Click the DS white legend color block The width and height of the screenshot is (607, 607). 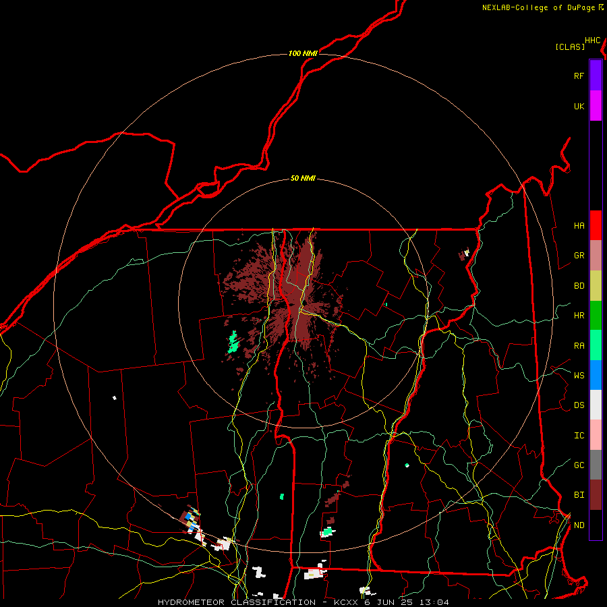596,405
